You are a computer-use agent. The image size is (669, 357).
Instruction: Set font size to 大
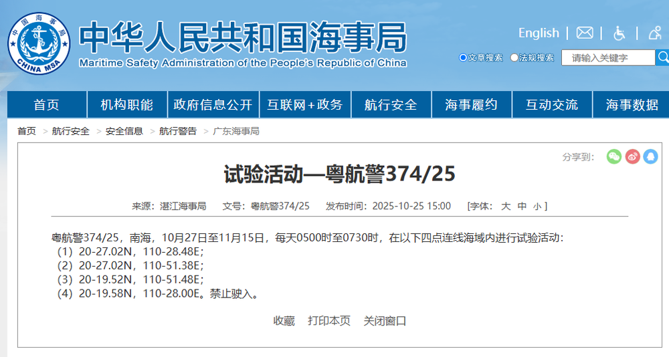[506, 206]
